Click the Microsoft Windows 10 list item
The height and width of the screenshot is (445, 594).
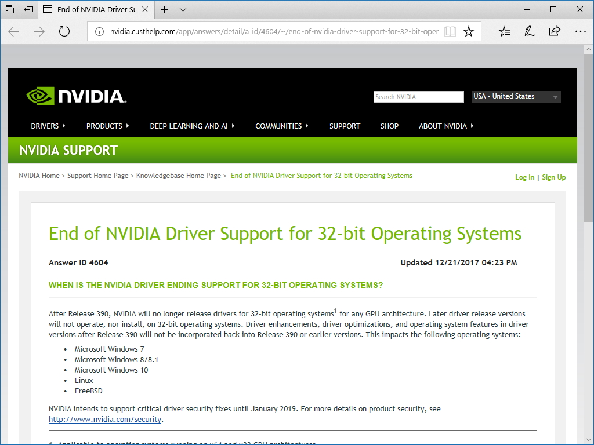pos(111,370)
